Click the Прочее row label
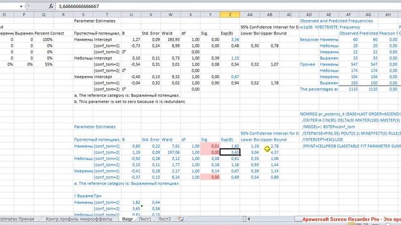401x225 pixels. [x=308, y=64]
